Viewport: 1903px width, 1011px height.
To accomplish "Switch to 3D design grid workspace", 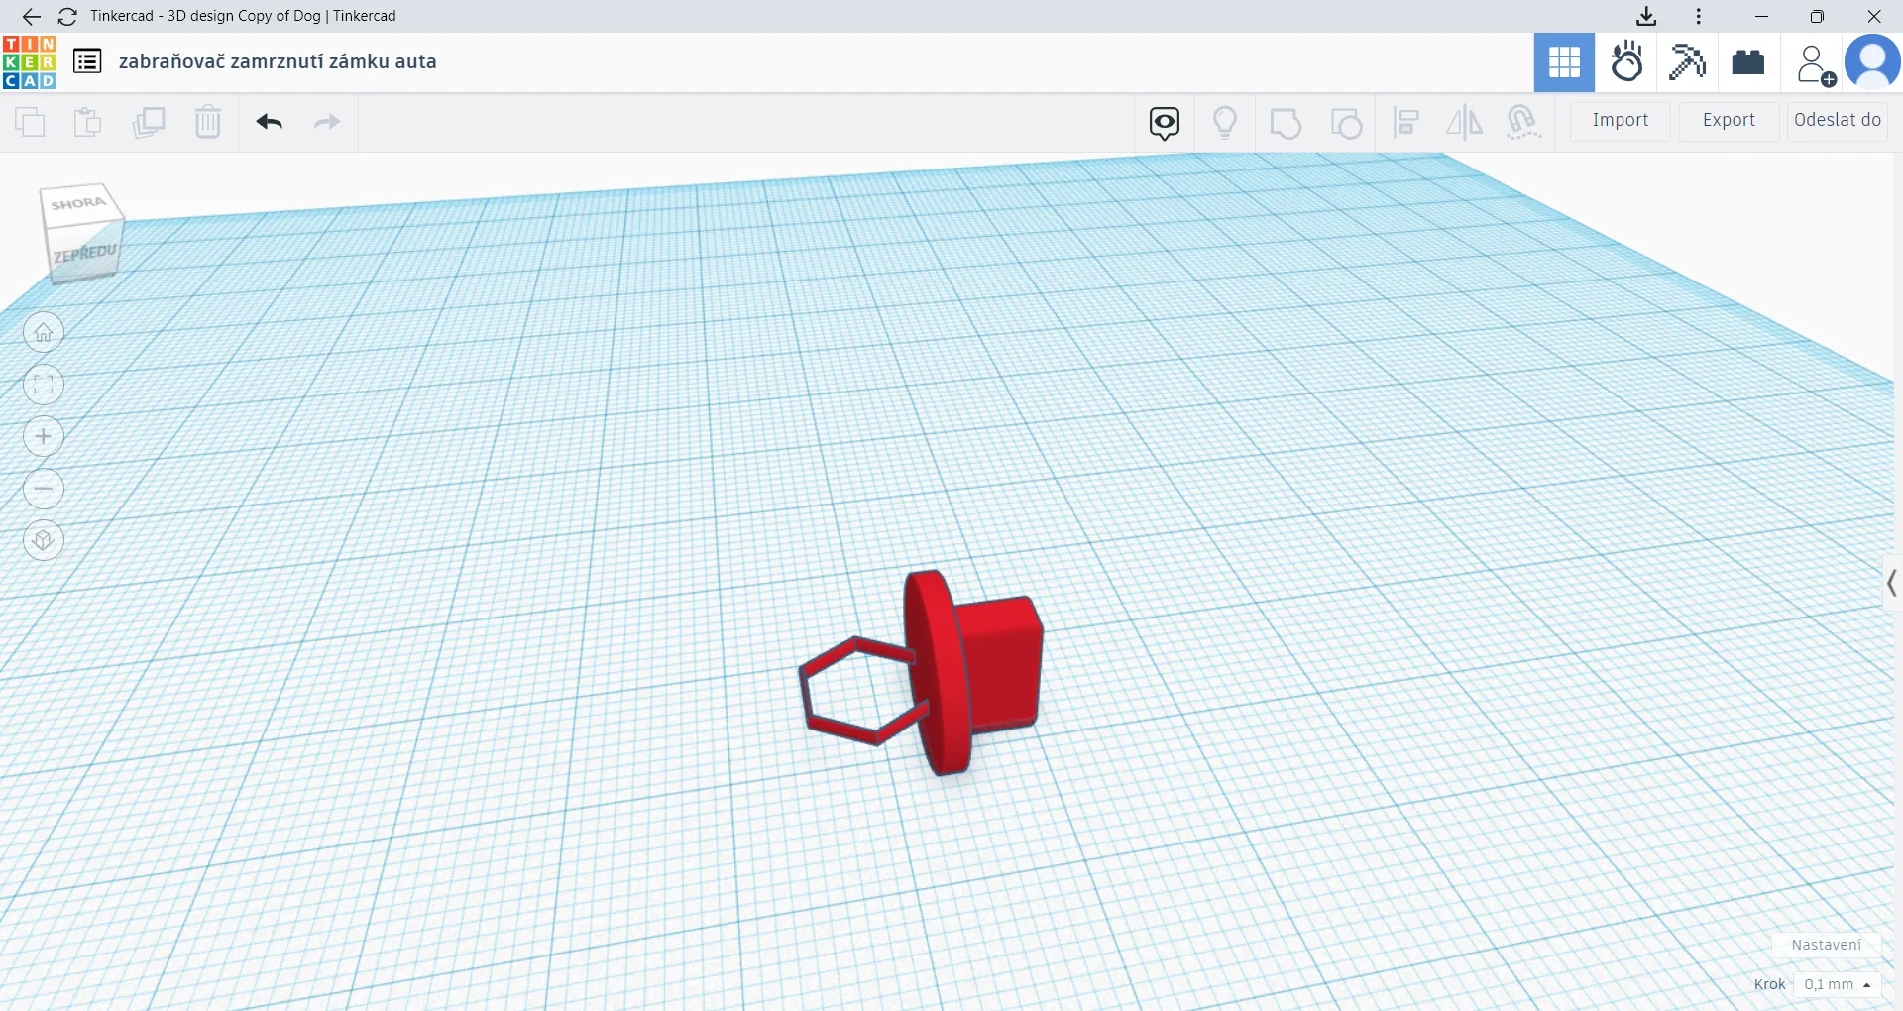I will tap(1564, 62).
